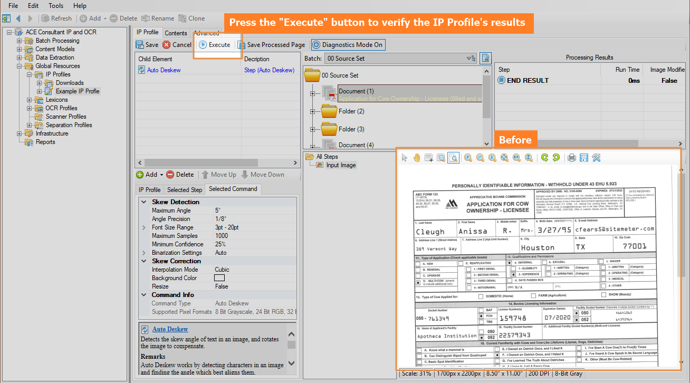The image size is (690, 383).
Task: Open the File menu
Action: coord(13,6)
